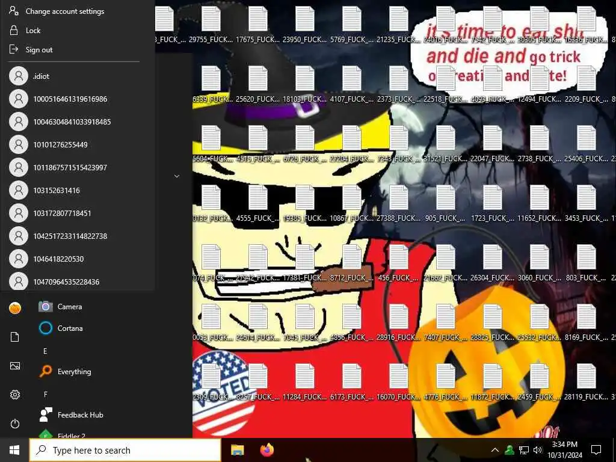Select desktop file beginning 17675

[x=257, y=24]
